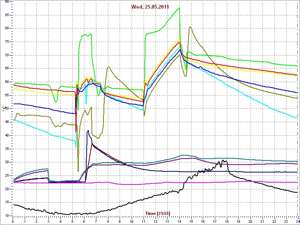300x225 pixels.
Task: Click hour 21 label on the time axis
Action: pos(262,221)
